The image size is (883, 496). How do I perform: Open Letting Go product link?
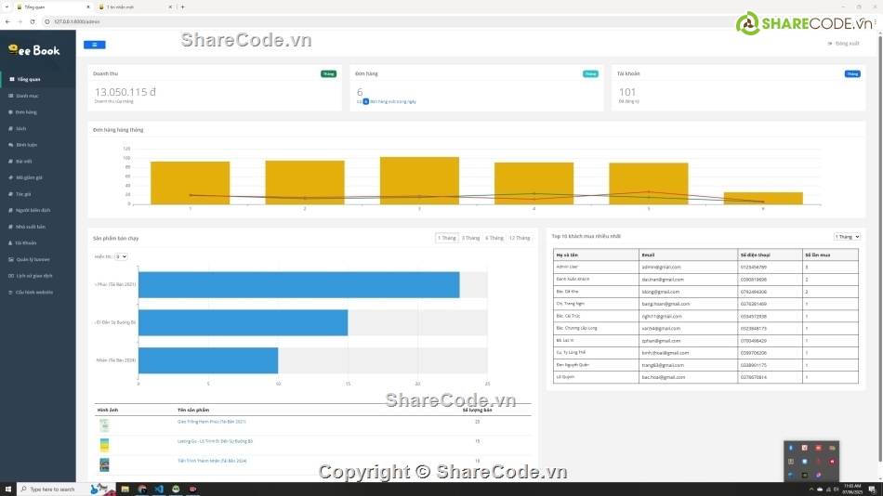click(x=215, y=441)
